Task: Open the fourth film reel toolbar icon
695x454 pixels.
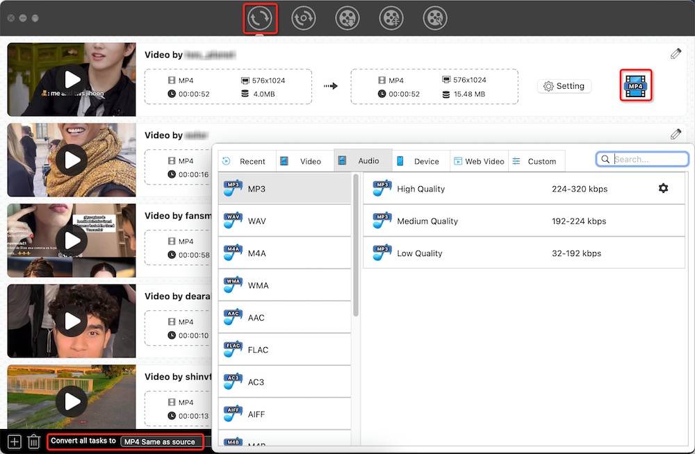Action: 391,18
